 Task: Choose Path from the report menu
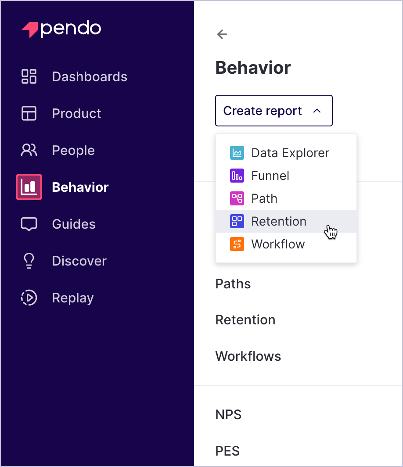click(x=286, y=198)
